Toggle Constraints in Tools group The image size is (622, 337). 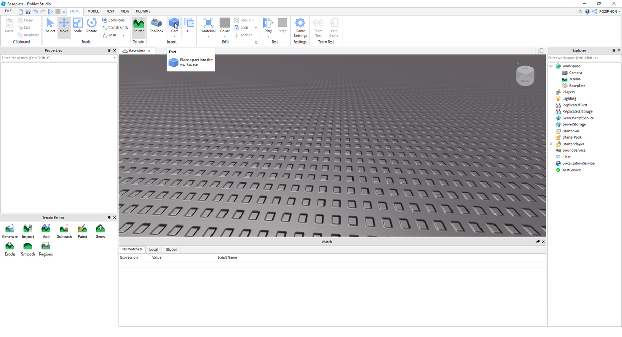[115, 27]
